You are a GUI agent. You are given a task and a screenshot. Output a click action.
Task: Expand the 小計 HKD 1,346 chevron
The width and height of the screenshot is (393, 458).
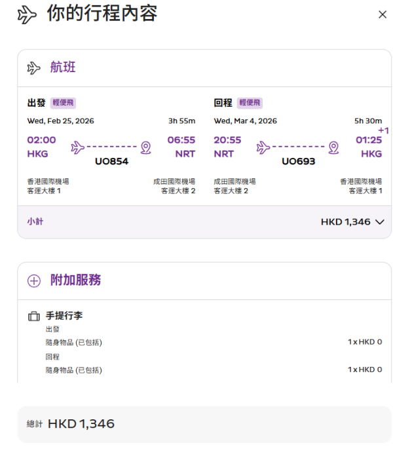(379, 222)
